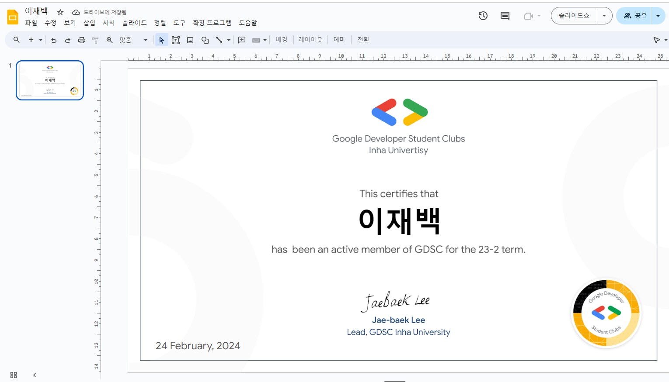Select the zoom magnifier tool
Image resolution: width=669 pixels, height=382 pixels.
click(110, 40)
